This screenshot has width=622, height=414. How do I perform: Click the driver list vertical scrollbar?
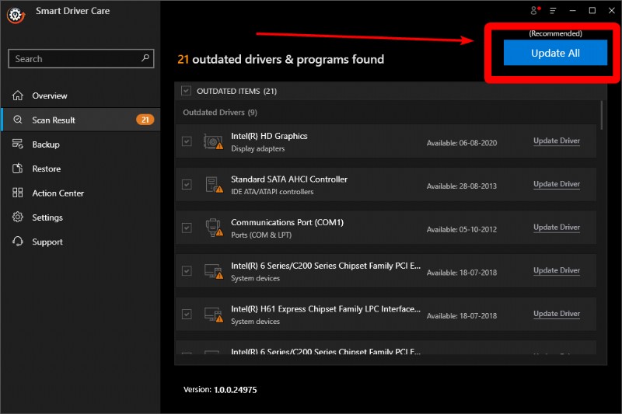pyautogui.click(x=602, y=115)
